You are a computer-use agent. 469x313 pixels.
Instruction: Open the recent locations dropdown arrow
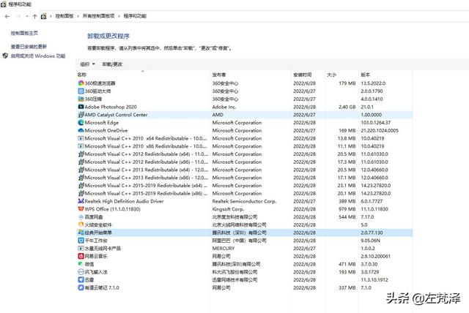tap(27, 16)
